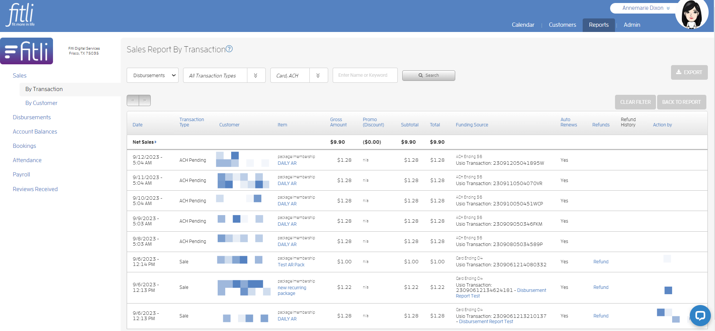The width and height of the screenshot is (715, 331).
Task: Sort by the Item column header
Action: click(x=282, y=125)
